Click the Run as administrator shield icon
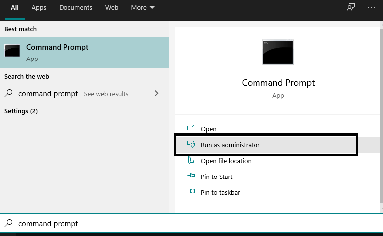 191,144
